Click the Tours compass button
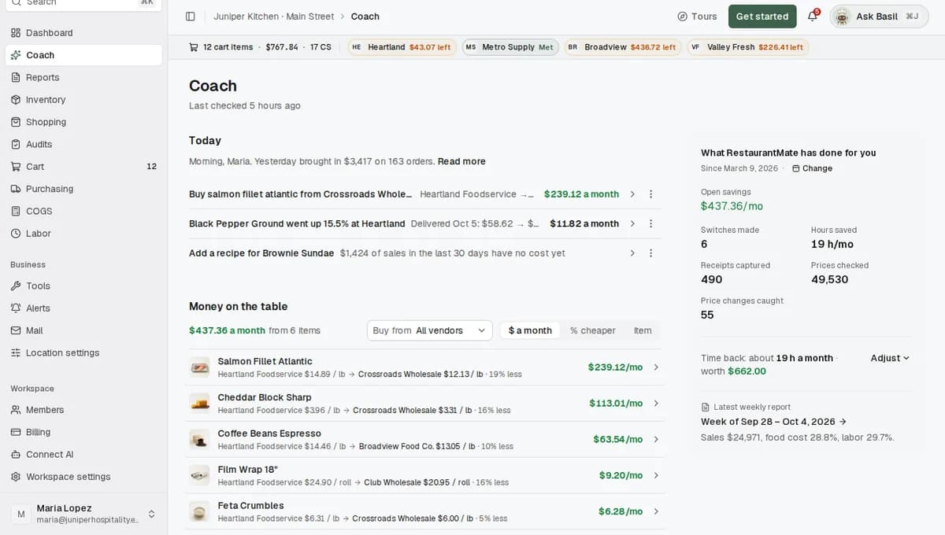The height and width of the screenshot is (535, 945). coord(697,17)
